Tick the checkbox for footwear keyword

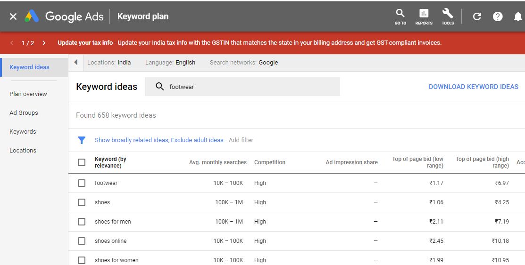tap(82, 183)
